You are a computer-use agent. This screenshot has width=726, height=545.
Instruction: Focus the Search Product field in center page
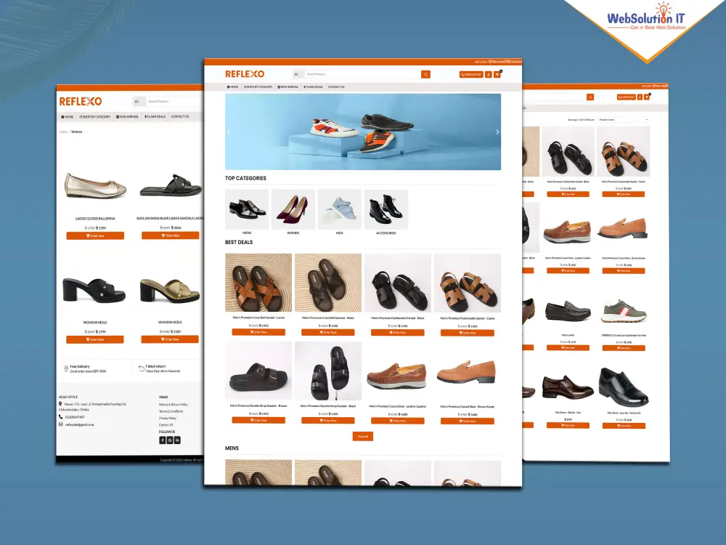(362, 74)
